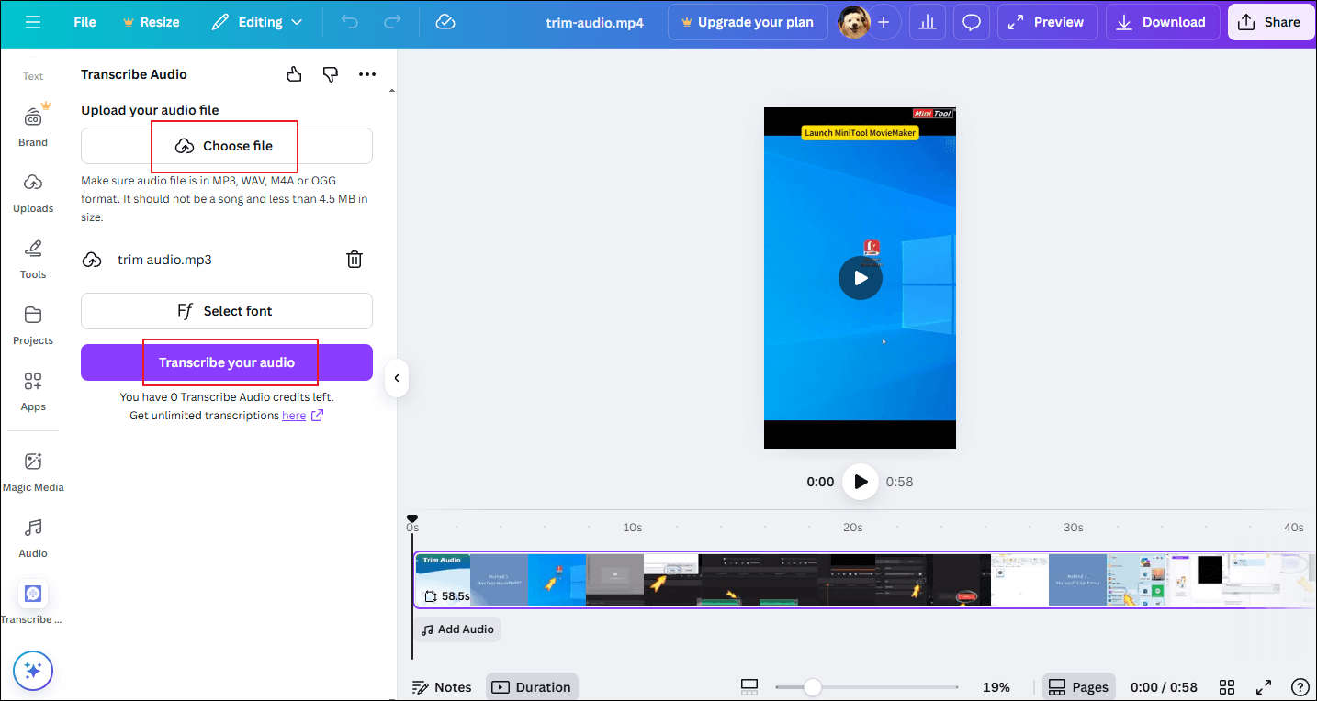Add a collaborator with the plus icon
Screen dimensions: 1317x701
coord(884,22)
